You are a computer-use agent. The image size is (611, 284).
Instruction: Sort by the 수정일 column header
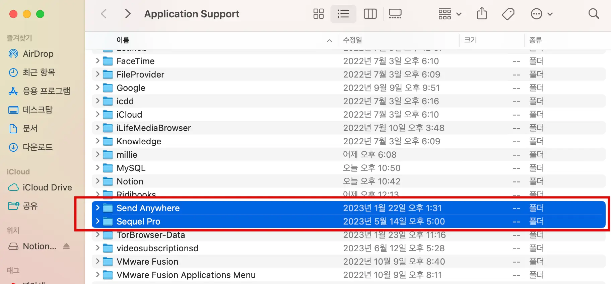pyautogui.click(x=352, y=40)
